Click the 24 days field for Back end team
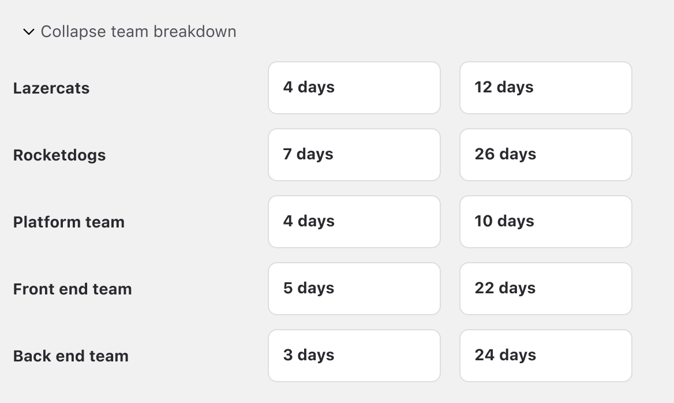The height and width of the screenshot is (403, 674). point(545,355)
